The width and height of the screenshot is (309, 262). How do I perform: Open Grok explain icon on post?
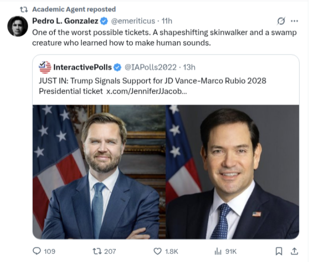[x=281, y=21]
